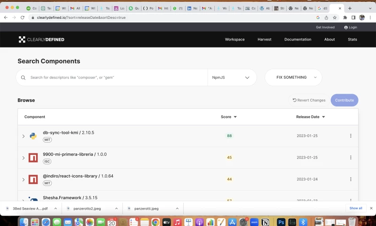Sort by the Score column
This screenshot has height=226, width=376.
tap(228, 117)
